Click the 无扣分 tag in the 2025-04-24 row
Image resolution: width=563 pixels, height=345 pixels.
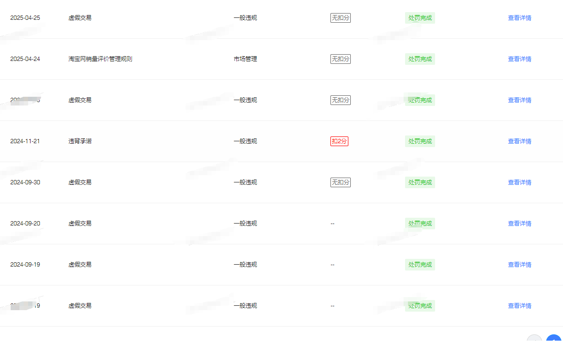click(340, 59)
